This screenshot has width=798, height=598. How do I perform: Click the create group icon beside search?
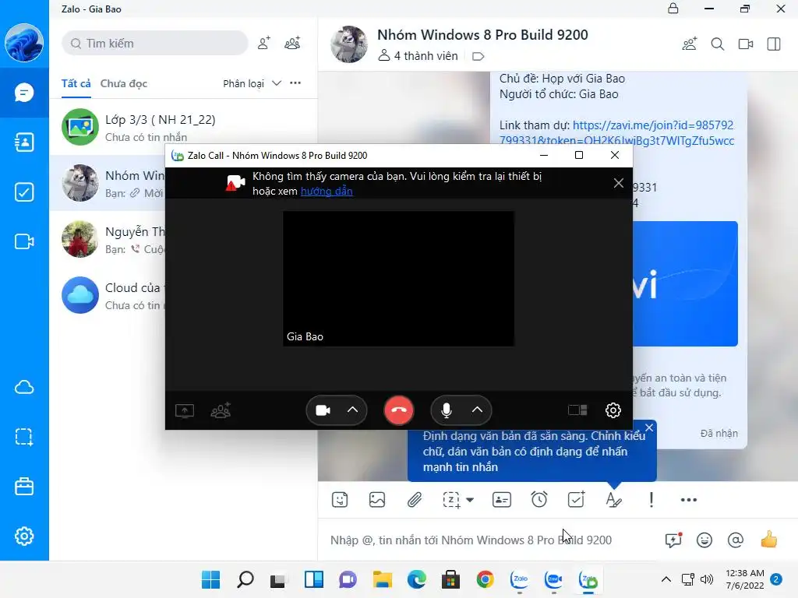[292, 44]
